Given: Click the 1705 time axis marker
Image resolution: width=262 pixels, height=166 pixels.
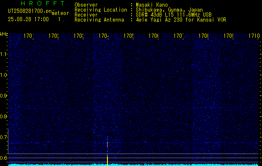Looking at the screenshot, I should click(129, 36).
